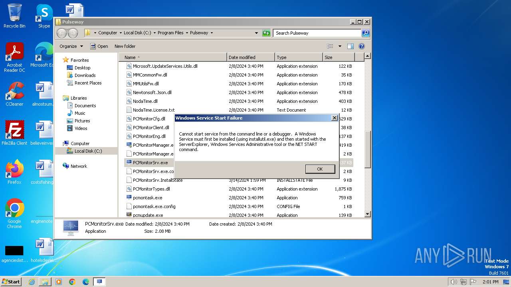Expand dropdown arrow after Pulseway breadcrumb
Image resolution: width=511 pixels, height=287 pixels.
(x=212, y=33)
